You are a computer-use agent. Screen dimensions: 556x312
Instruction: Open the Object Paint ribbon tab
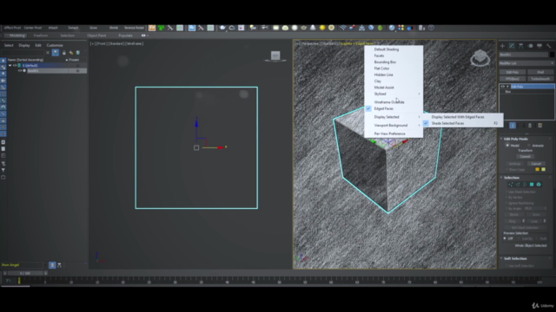click(96, 36)
